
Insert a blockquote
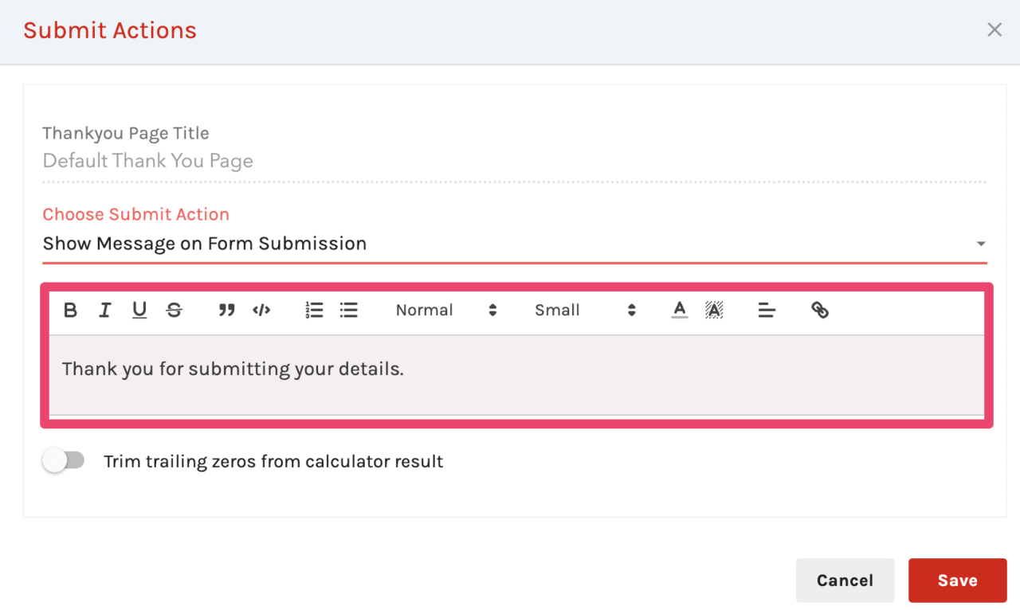point(226,310)
